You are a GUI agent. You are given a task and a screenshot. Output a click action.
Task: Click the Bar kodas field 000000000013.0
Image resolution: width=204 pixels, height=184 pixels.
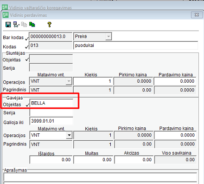click(51, 37)
